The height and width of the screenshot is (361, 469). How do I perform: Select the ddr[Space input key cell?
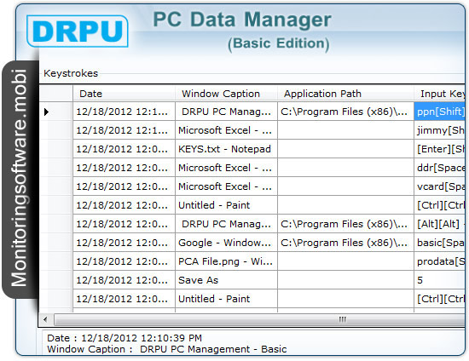point(440,168)
